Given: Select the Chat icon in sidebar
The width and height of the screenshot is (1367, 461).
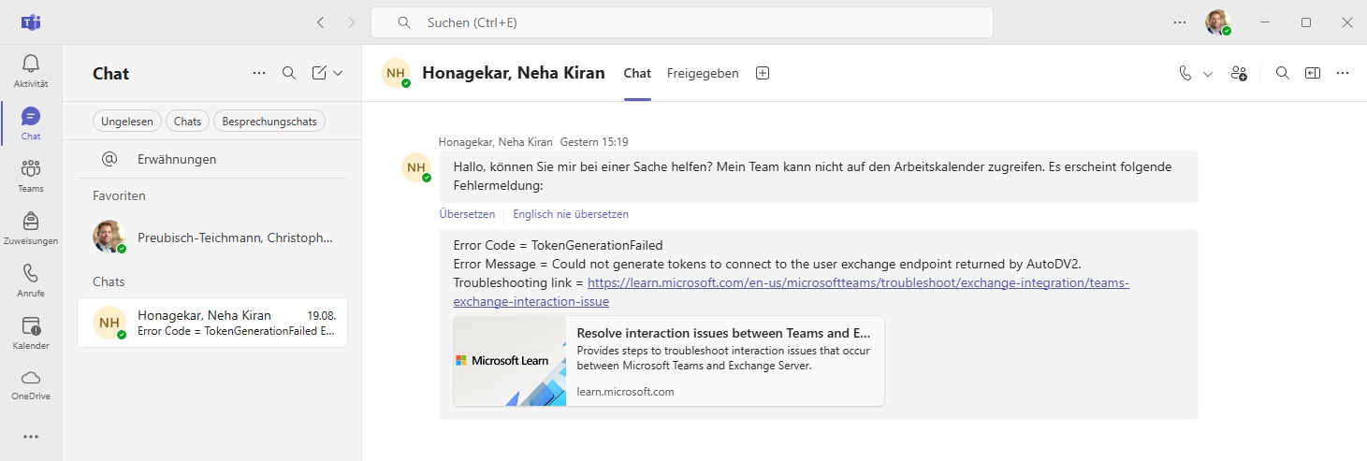Looking at the screenshot, I should tap(31, 116).
